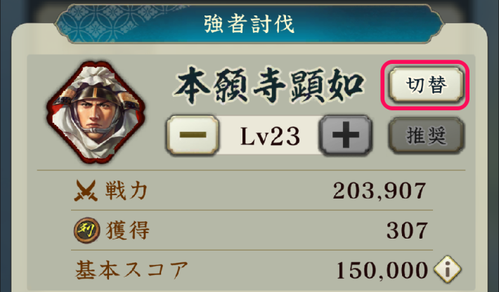Increase level with the plus button
Screen dimensions: 499x292
pos(346,135)
